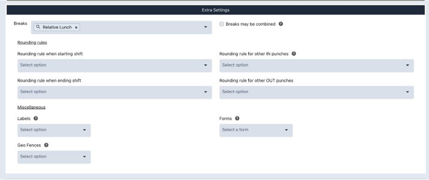Click the Geo Fences help question mark icon
429x180 pixels.
(46, 145)
